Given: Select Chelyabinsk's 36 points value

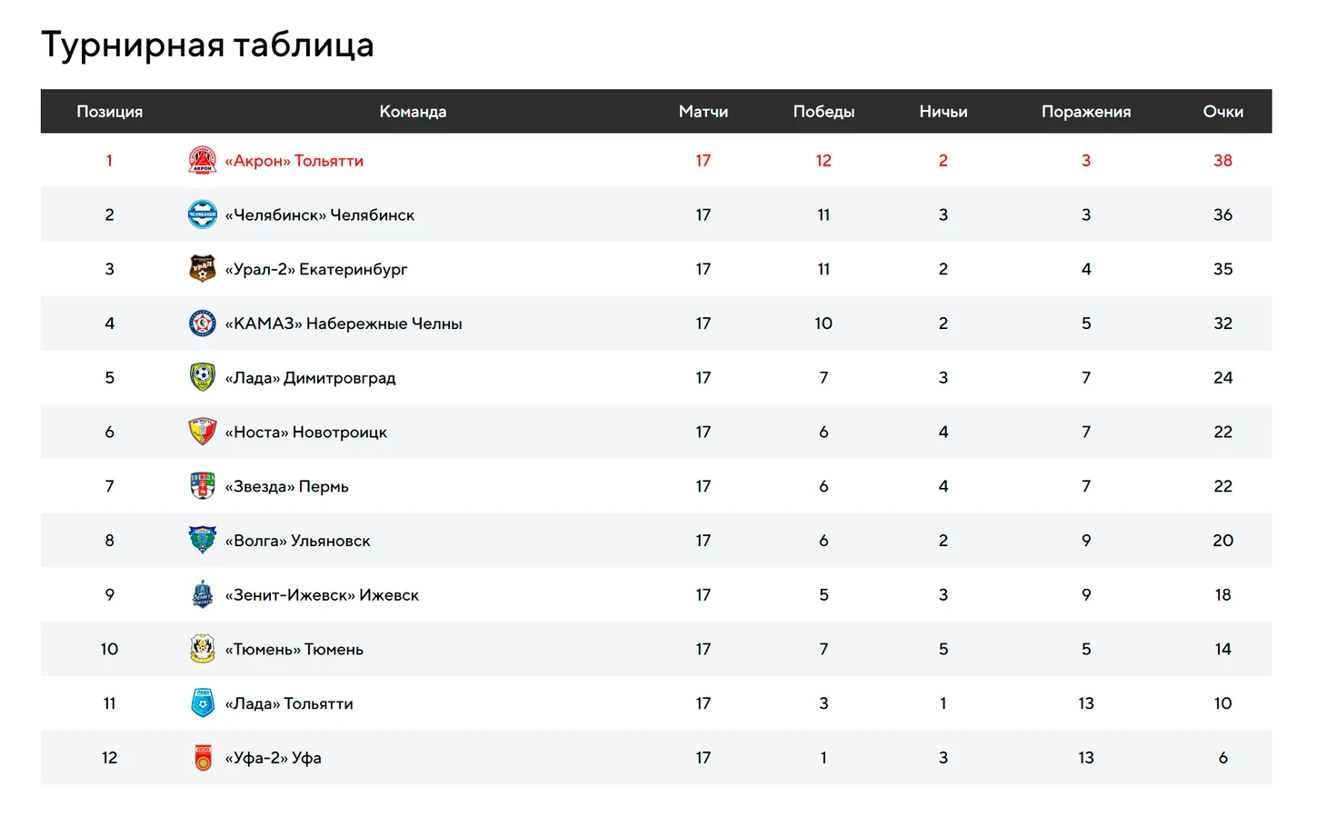Looking at the screenshot, I should click(x=1223, y=215).
